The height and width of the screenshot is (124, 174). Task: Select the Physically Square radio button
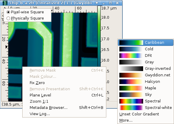click(x=8, y=18)
